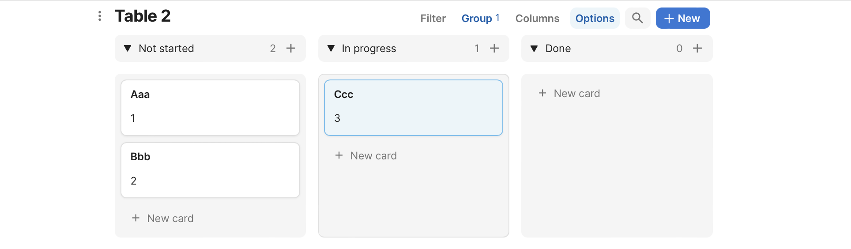This screenshot has width=851, height=249.
Task: Click the blue New button
Action: pyautogui.click(x=682, y=19)
